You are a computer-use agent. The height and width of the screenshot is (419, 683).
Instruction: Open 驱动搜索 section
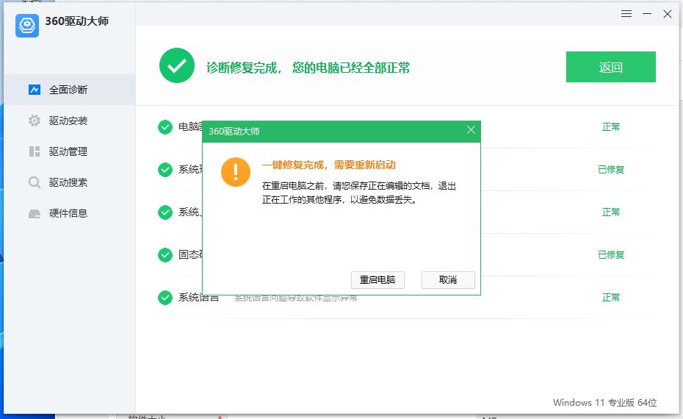(x=70, y=182)
